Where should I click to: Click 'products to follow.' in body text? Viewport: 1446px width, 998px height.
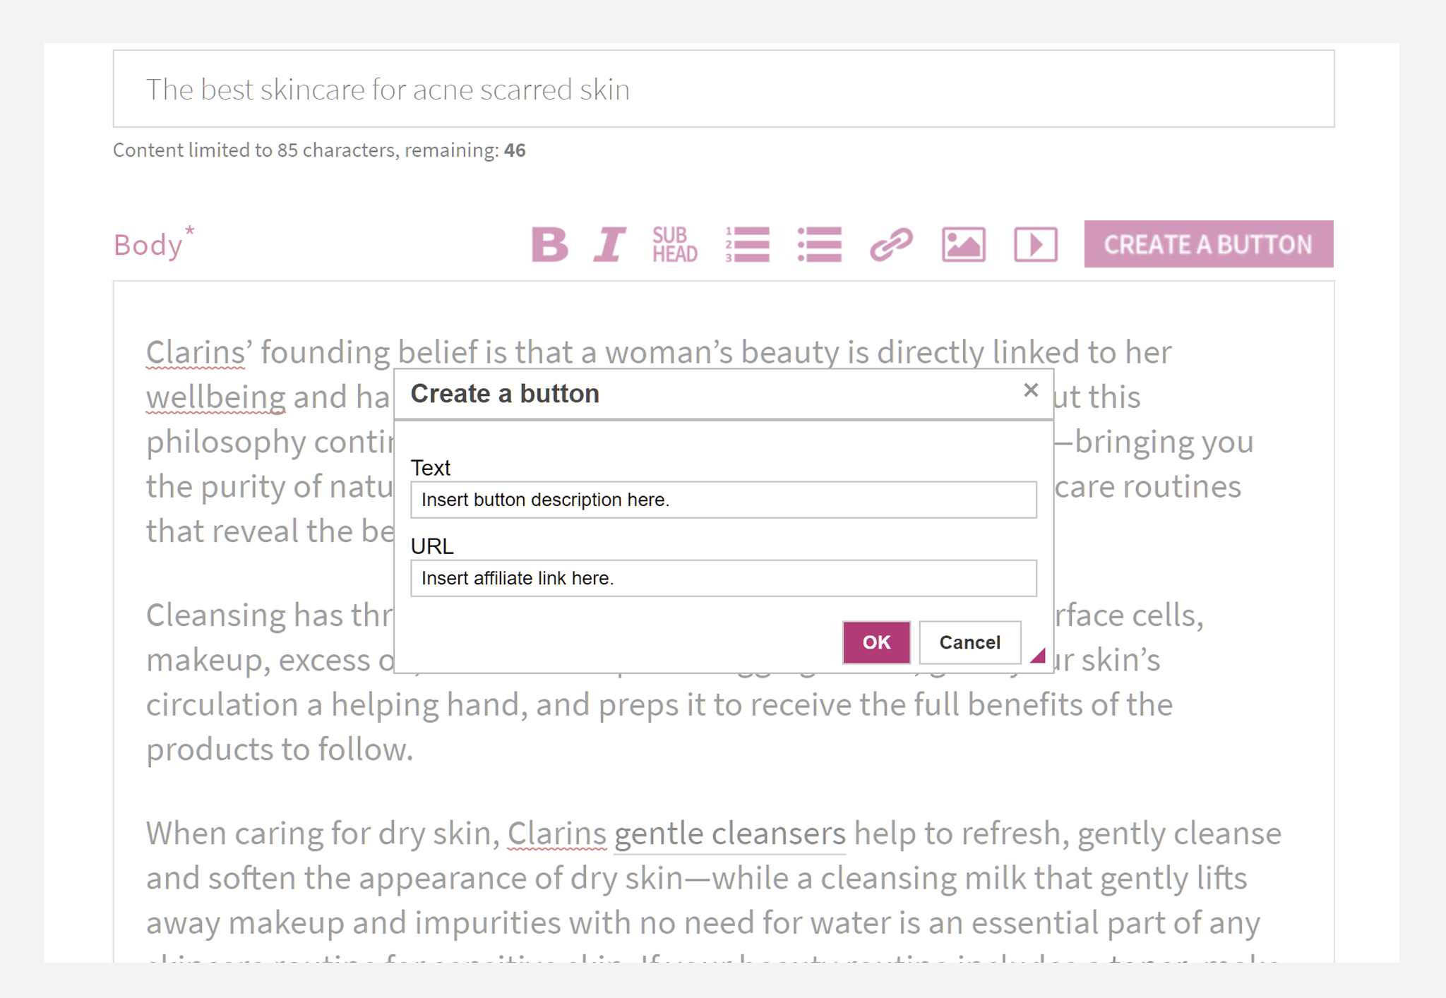coord(279,750)
